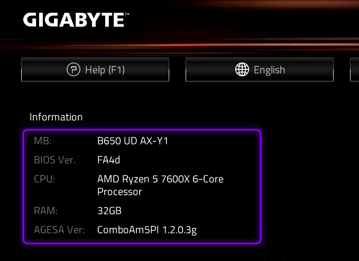
Task: Click the 6-Core text in CPU row
Action: pyautogui.click(x=206, y=179)
